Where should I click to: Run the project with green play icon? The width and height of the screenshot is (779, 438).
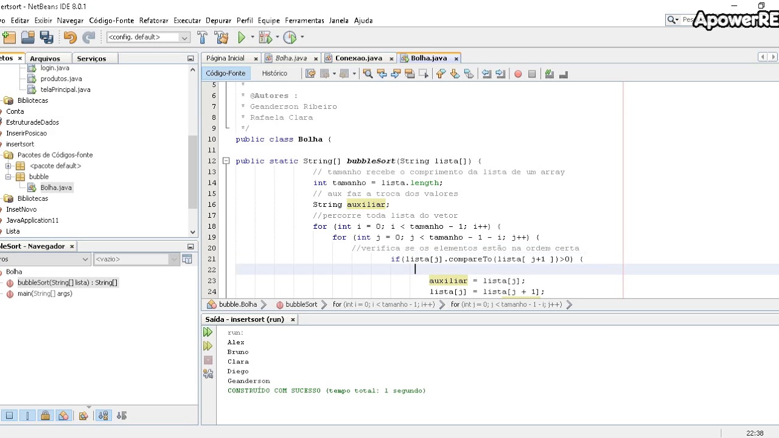(242, 38)
